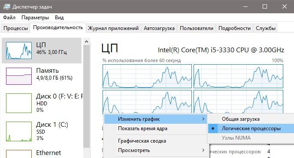Choose Показать время ядра menu entry
Viewport: 294px width, 158px height.
point(155,128)
